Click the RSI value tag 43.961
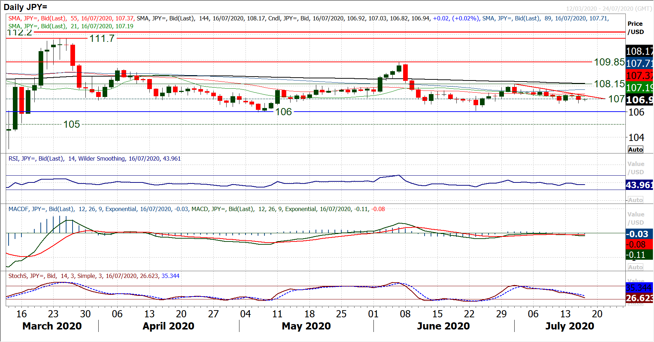The height and width of the screenshot is (342, 654). (639, 185)
